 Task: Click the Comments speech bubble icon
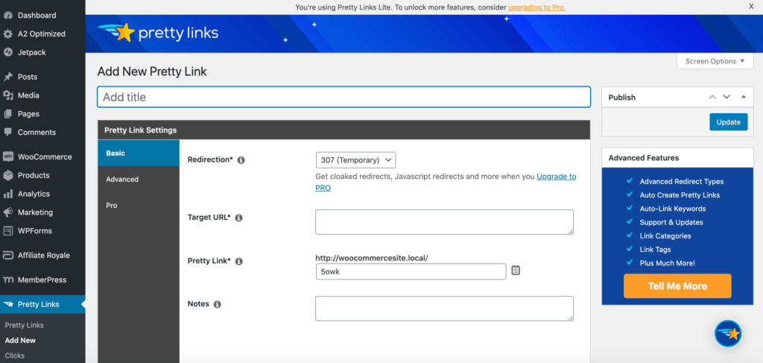7,133
